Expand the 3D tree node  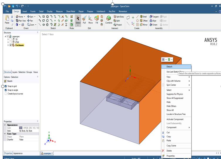8,39
